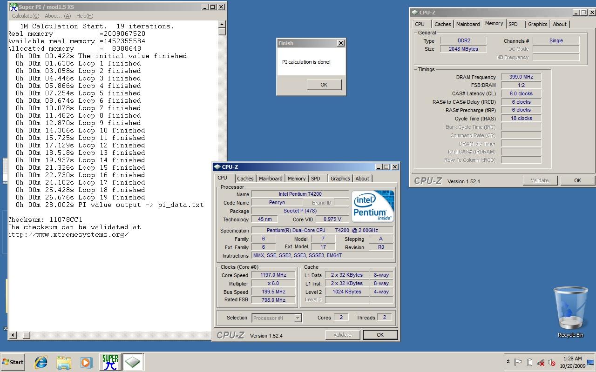Screen dimensions: 596x372
Task: Switch to Memory tab in front CPU-Z window
Action: (297, 179)
